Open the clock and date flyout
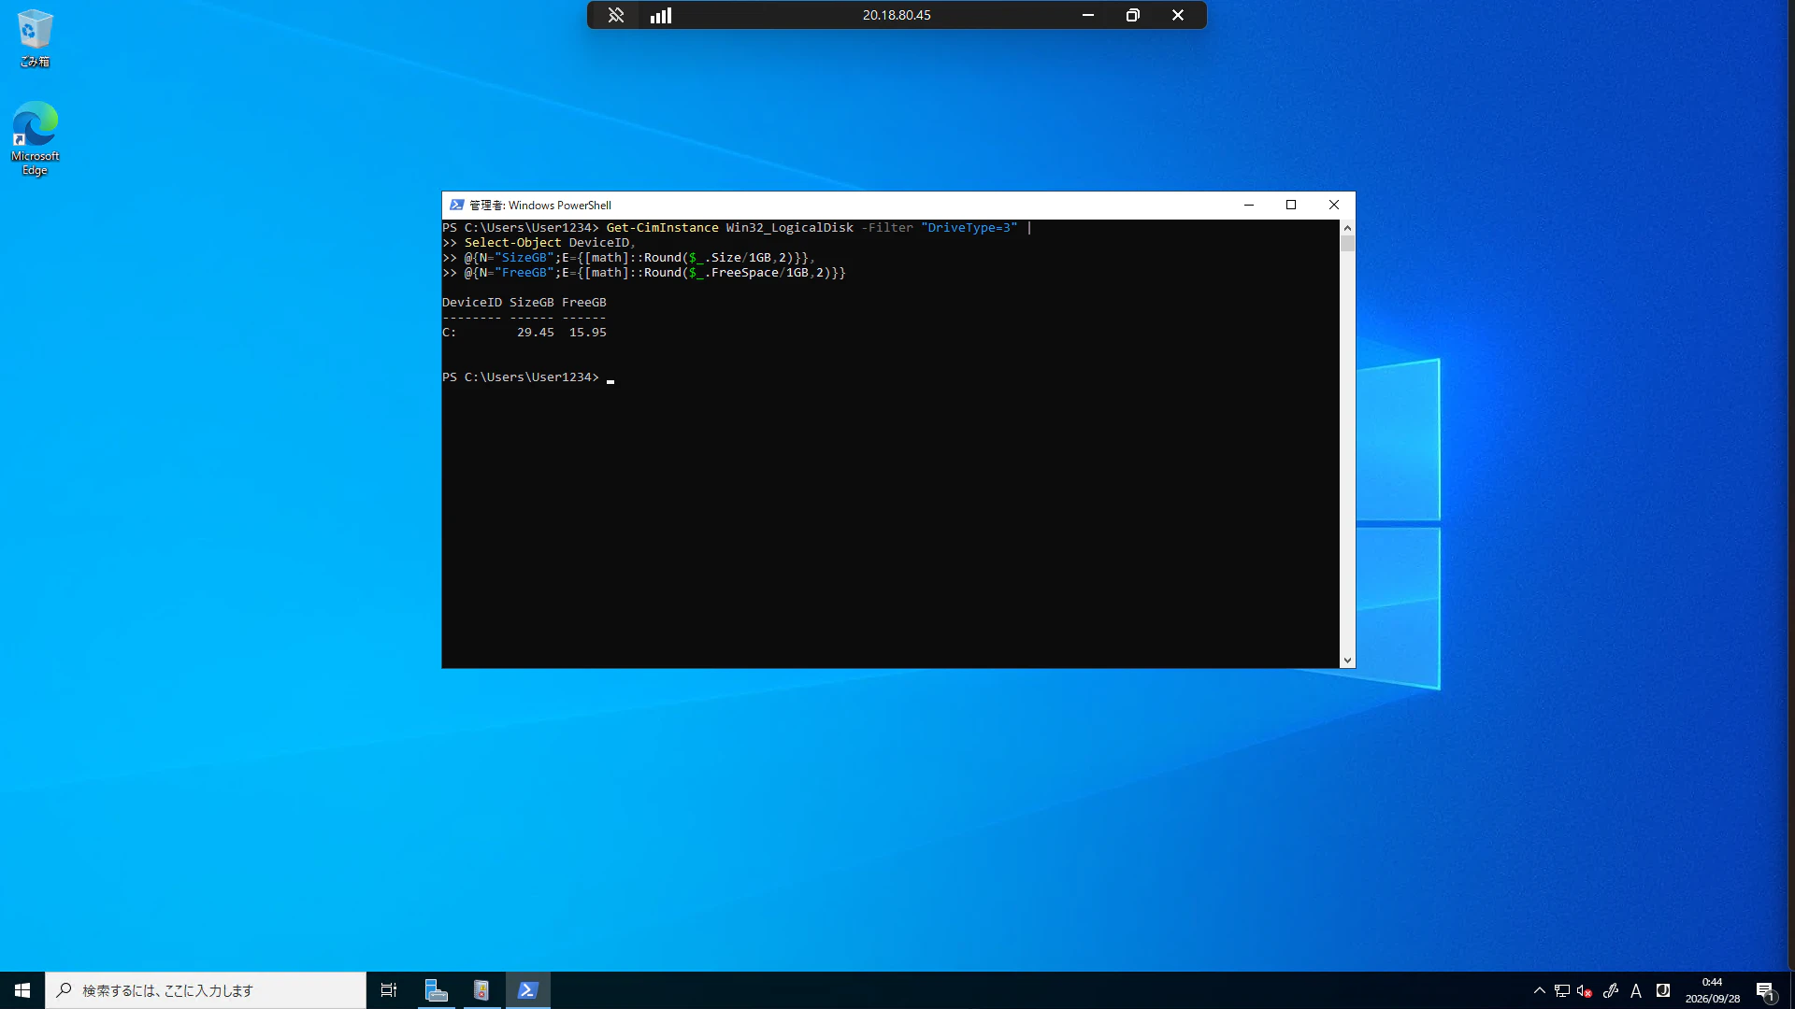1795x1009 pixels. click(1713, 990)
